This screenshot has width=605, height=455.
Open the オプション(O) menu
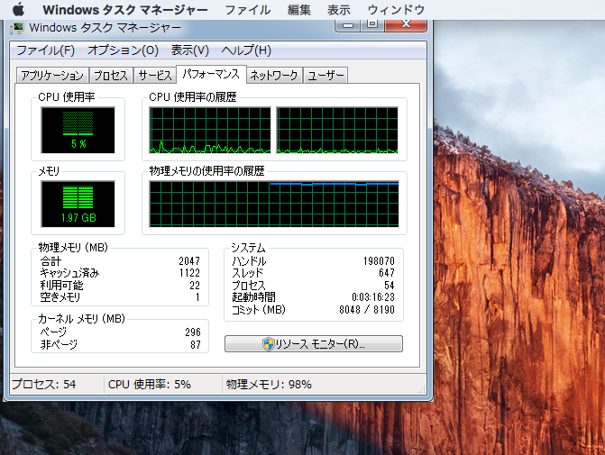point(124,50)
